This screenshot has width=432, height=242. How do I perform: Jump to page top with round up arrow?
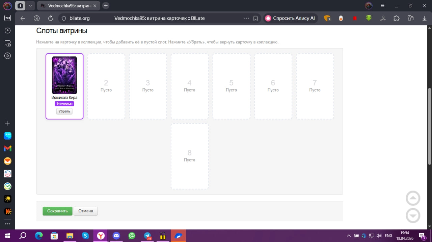[413, 198]
